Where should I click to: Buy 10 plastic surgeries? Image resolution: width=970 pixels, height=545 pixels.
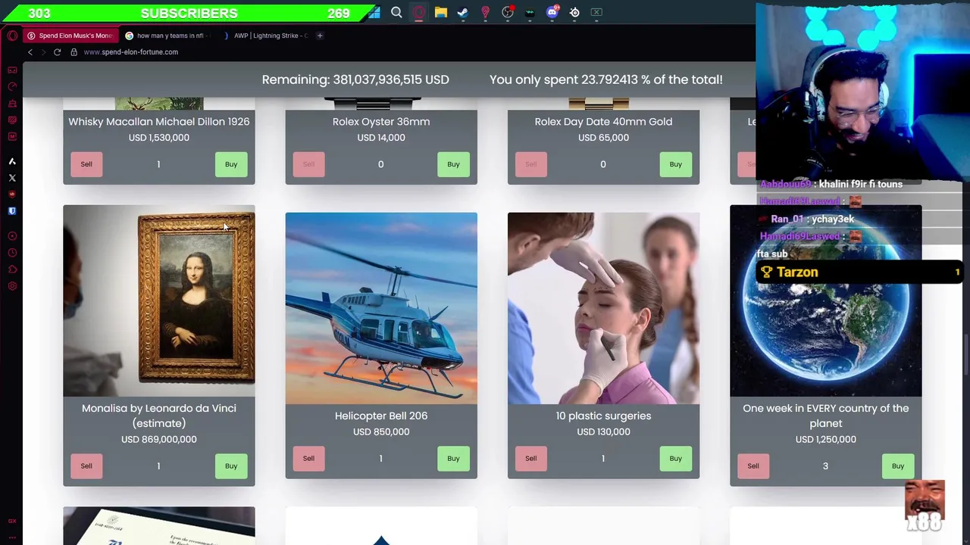point(675,459)
